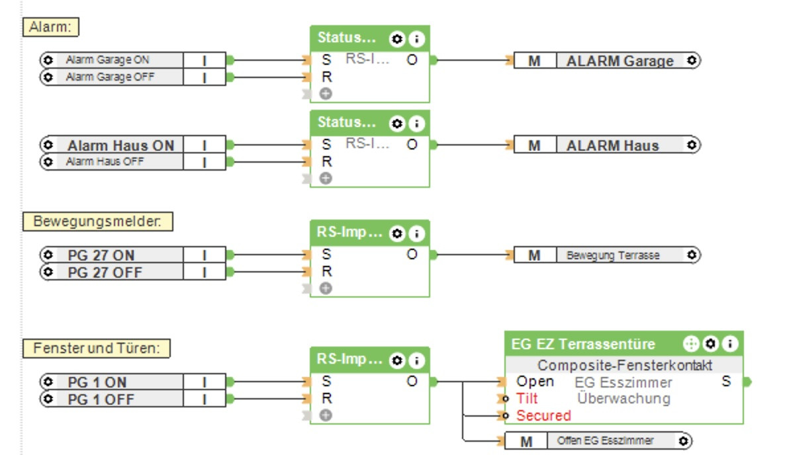Toggle inverted Secured input on Terrassentüre block
This screenshot has height=455, width=785.
pos(506,415)
